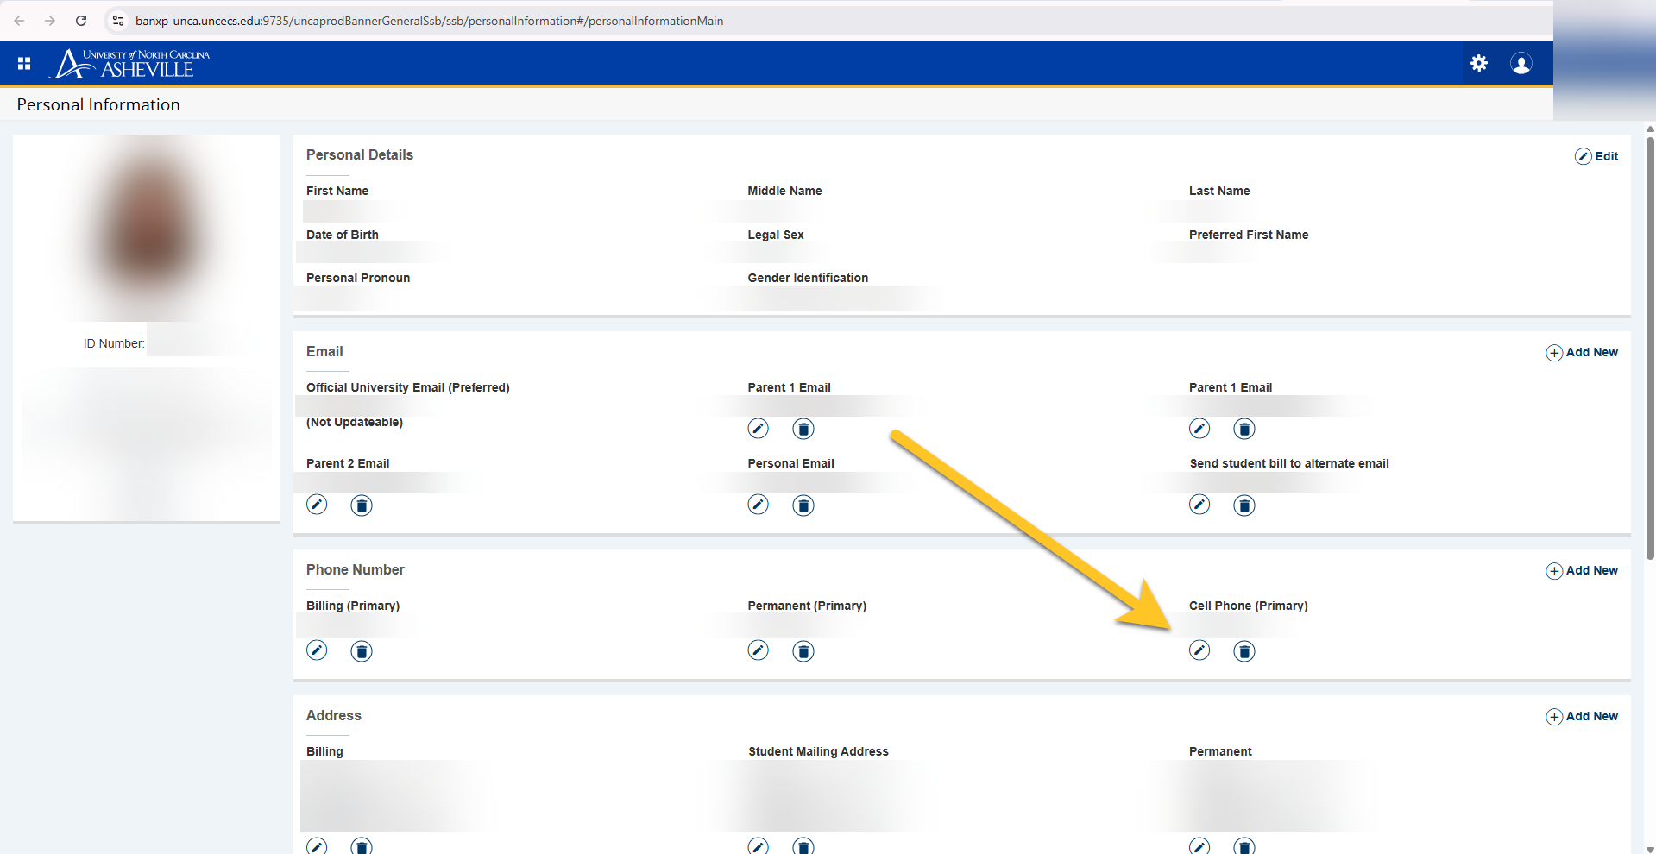
Task: Open the user profile account icon
Action: pos(1521,63)
